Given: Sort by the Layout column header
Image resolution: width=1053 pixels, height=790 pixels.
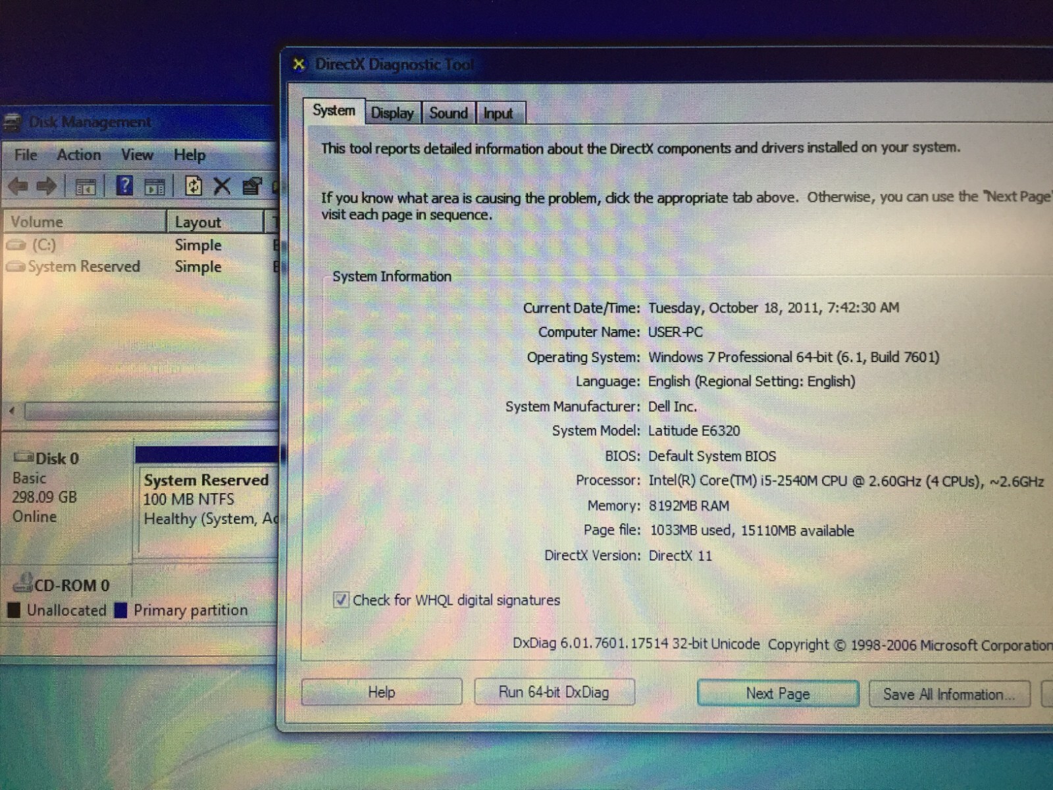Looking at the screenshot, I should click(215, 222).
